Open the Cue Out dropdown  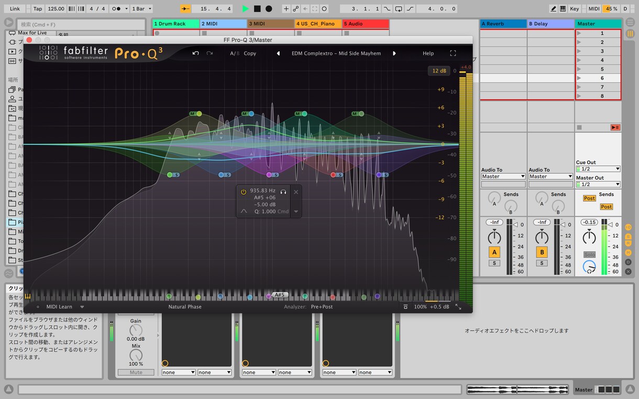coord(598,169)
